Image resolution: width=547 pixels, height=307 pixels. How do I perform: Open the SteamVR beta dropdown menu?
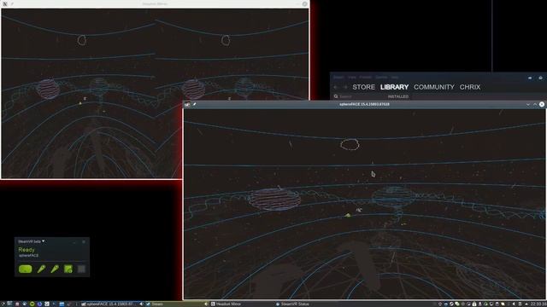click(32, 241)
